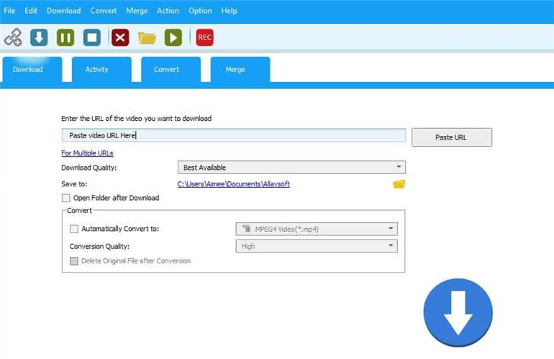Click the 'Save to:' label
The height and width of the screenshot is (359, 554).
tap(74, 184)
